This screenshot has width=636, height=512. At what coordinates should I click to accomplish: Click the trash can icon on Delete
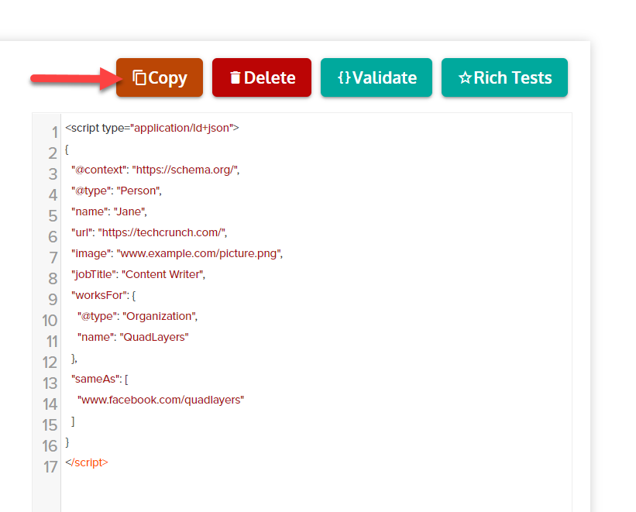235,77
